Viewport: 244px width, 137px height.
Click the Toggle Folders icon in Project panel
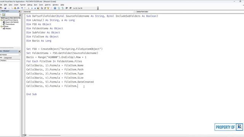[3, 14]
